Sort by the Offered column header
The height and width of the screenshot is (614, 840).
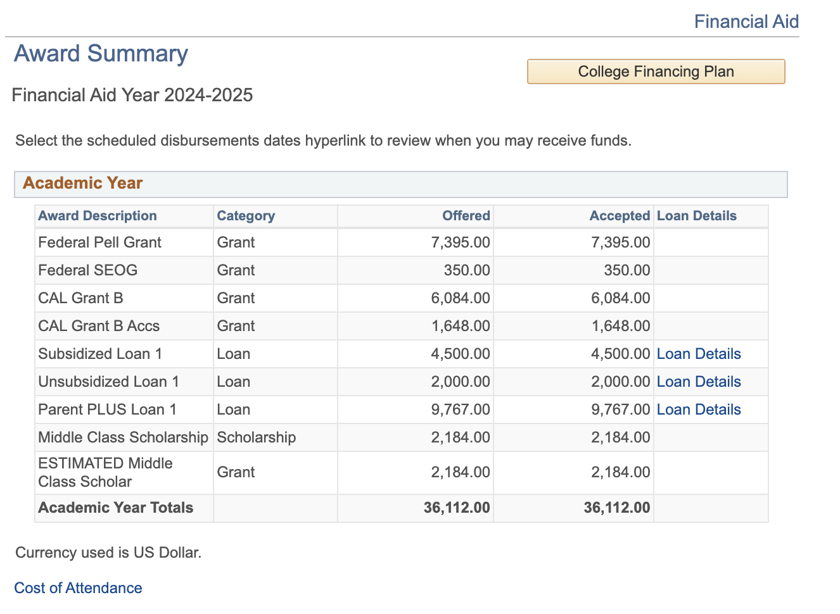click(x=466, y=216)
